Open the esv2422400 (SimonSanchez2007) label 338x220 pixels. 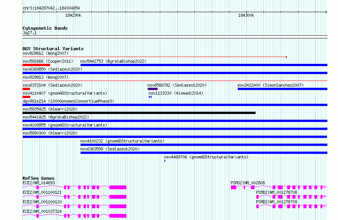[270, 85]
